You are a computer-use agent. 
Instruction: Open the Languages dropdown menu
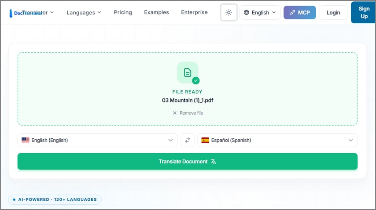pos(84,12)
